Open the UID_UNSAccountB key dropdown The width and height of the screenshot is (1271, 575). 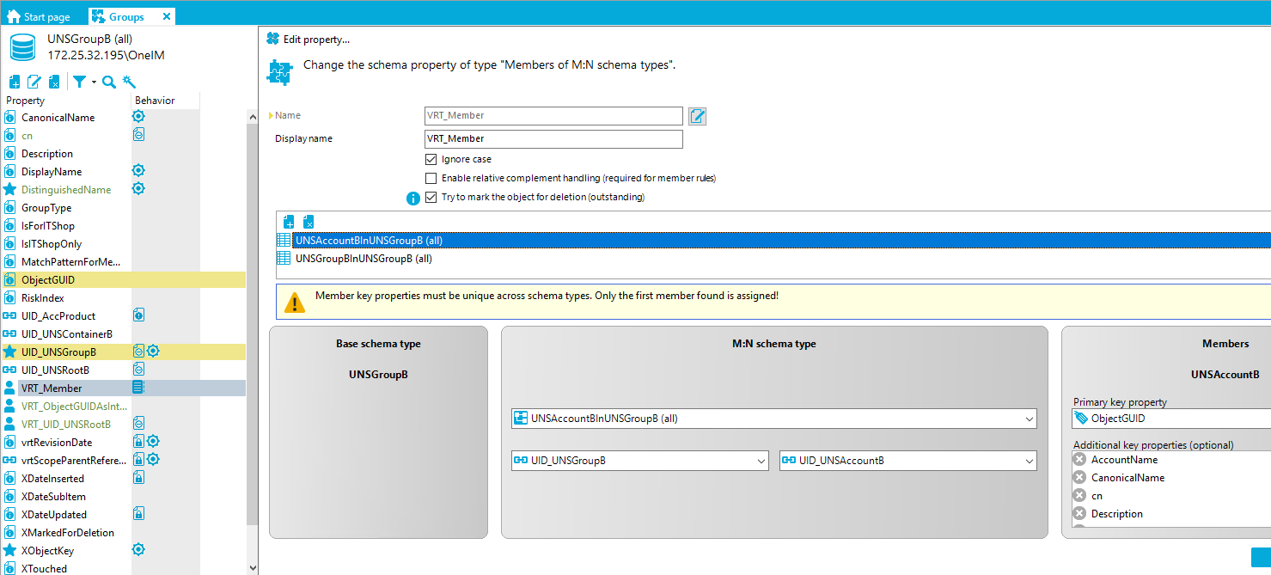(1029, 461)
